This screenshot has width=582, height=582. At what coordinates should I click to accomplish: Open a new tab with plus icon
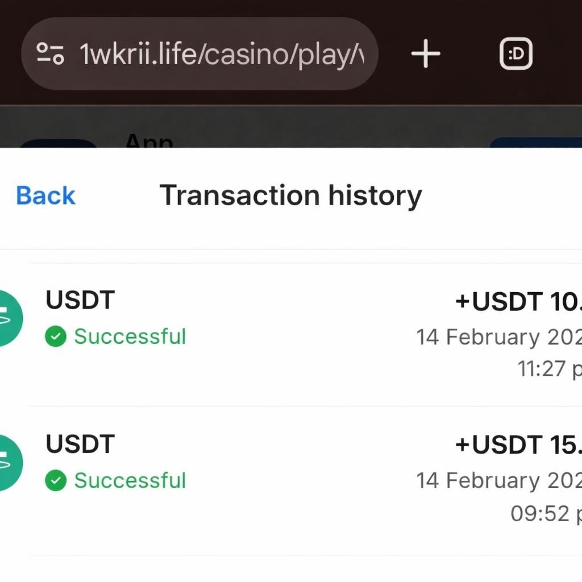point(426,54)
